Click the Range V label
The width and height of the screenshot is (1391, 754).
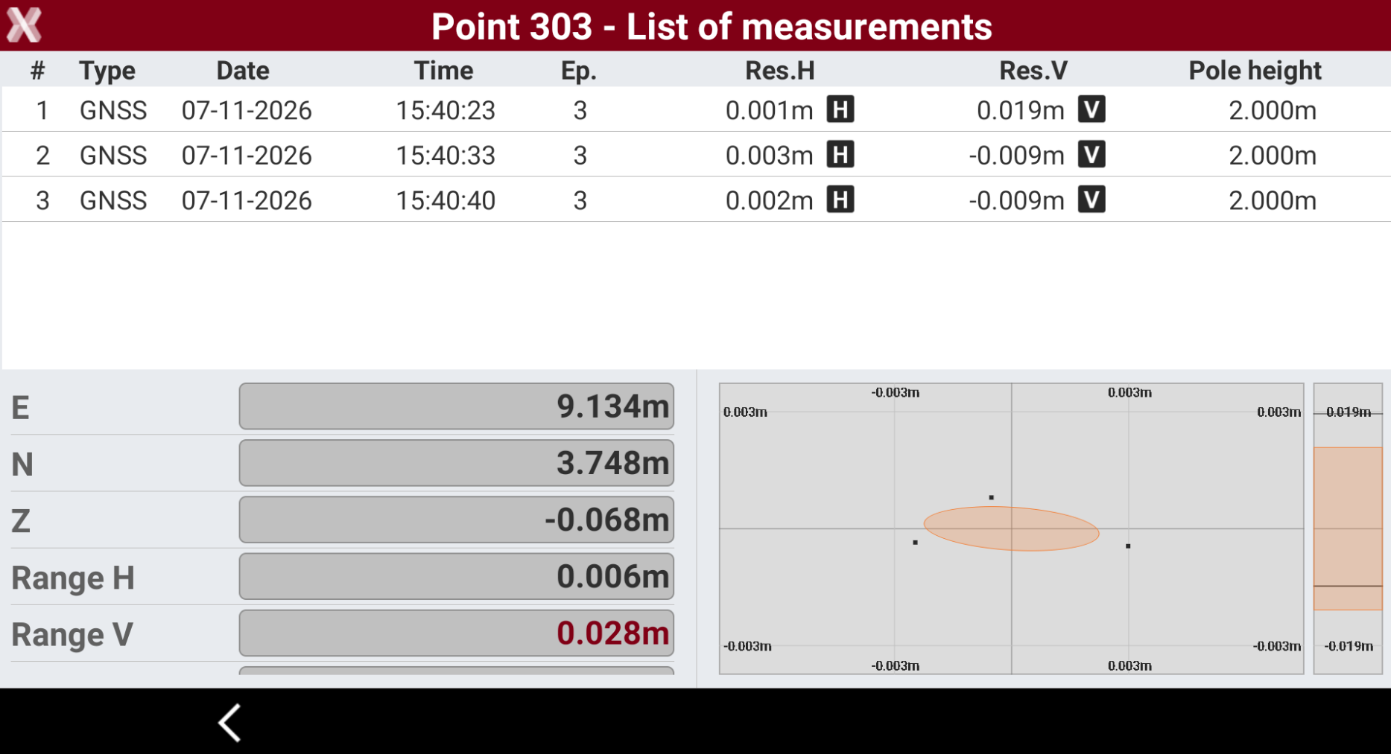click(x=72, y=635)
